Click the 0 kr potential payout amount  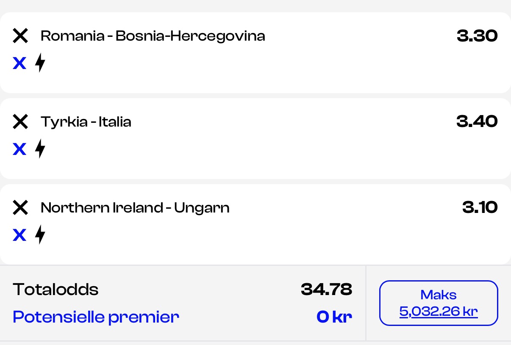[334, 317]
